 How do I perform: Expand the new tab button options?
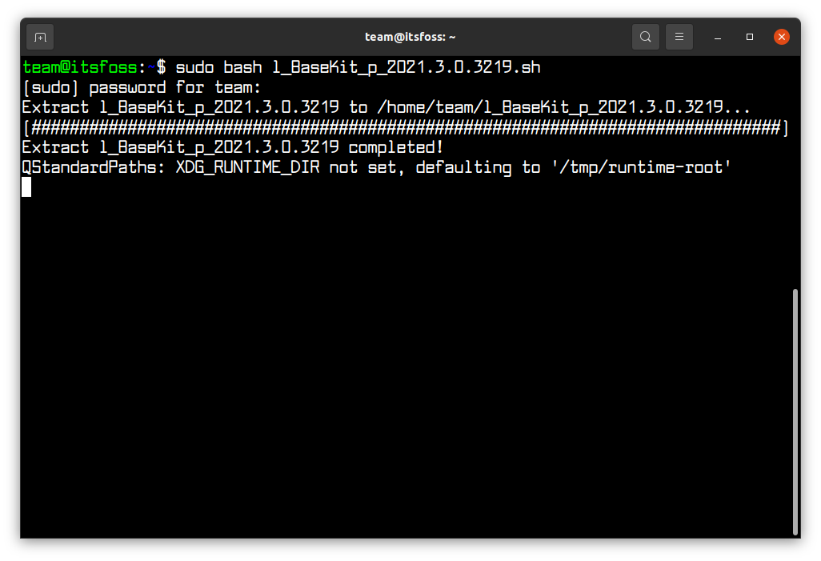[39, 37]
